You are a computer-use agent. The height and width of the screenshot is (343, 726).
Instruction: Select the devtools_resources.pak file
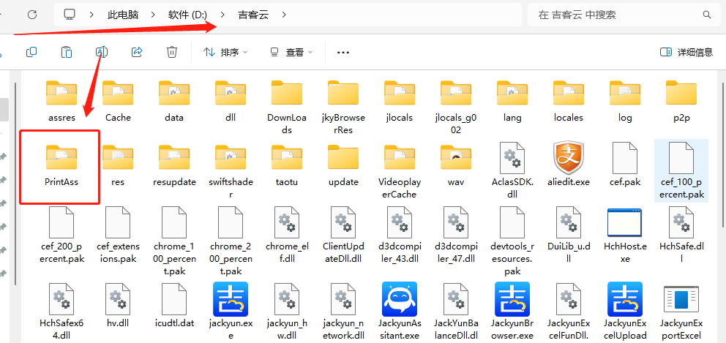512,241
